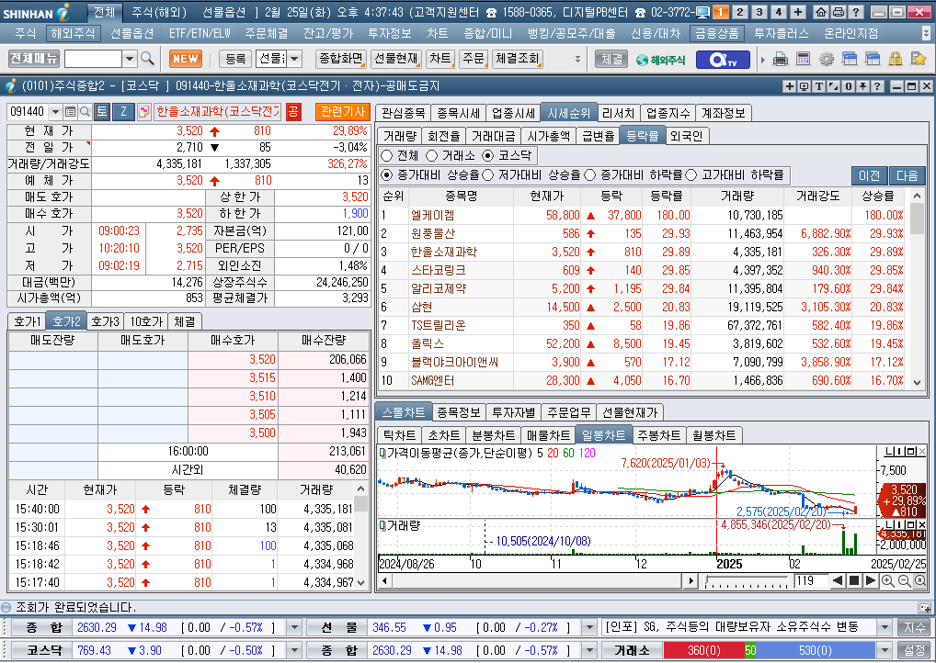
Task: Open the 코스닥 index dropdown arrow in bottom bar
Action: point(293,650)
